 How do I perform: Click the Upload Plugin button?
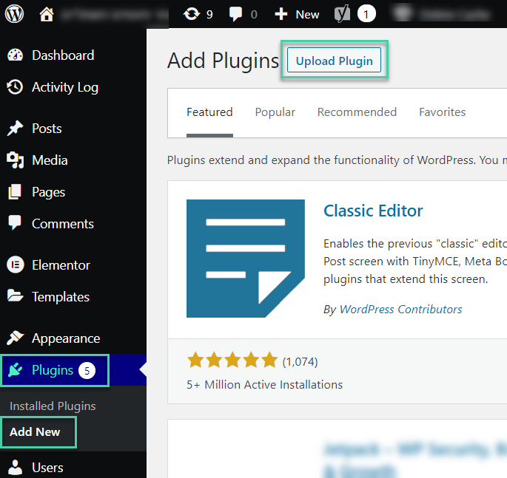point(334,60)
